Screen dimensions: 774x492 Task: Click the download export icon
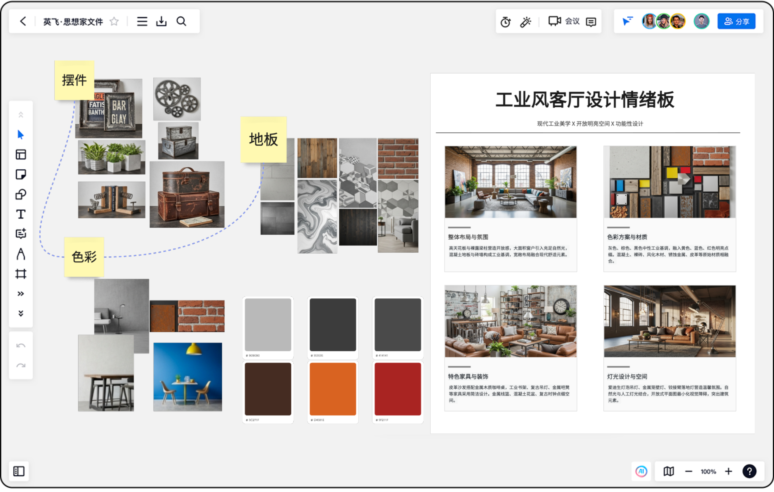click(161, 22)
